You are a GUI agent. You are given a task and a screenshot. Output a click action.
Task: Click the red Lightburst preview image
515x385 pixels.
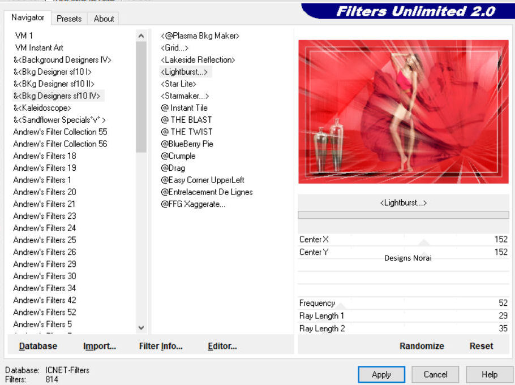click(x=404, y=111)
